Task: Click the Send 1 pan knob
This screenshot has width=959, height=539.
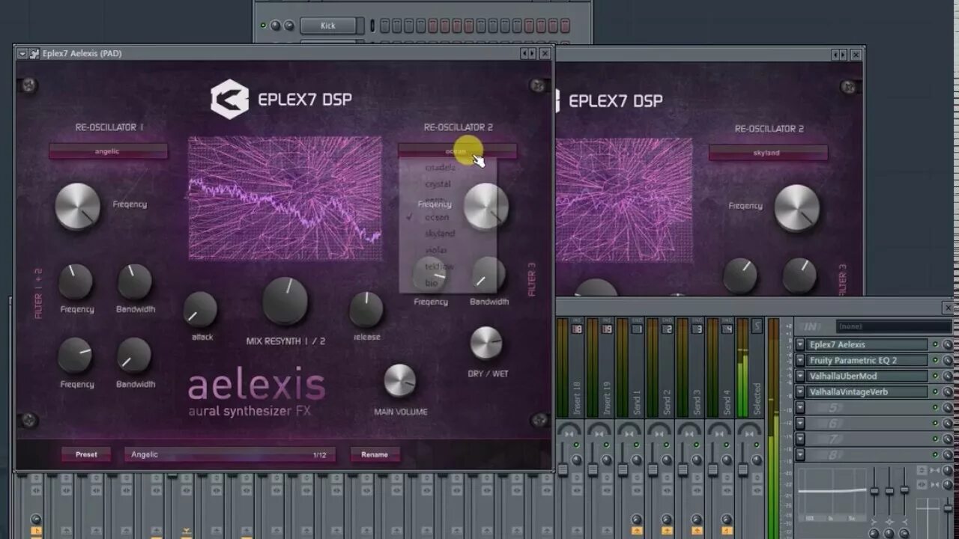Action: (637, 460)
